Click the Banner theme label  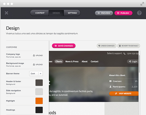(x=13, y=74)
